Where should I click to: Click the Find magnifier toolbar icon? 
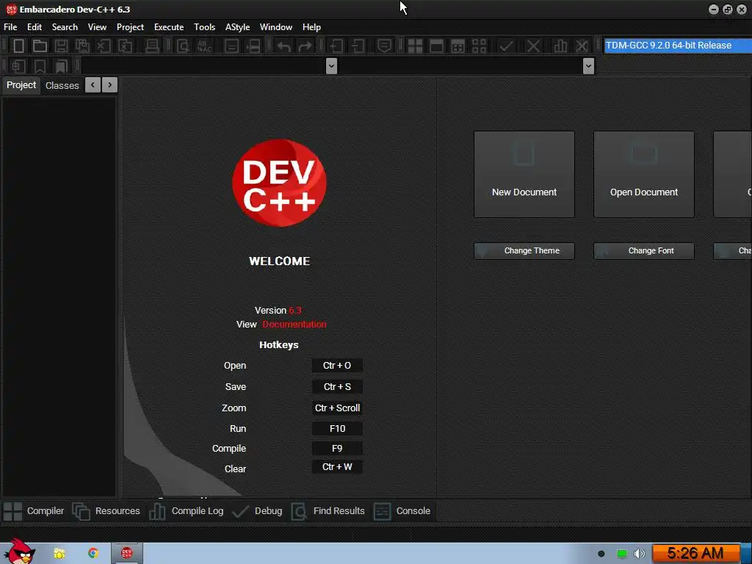click(x=183, y=46)
